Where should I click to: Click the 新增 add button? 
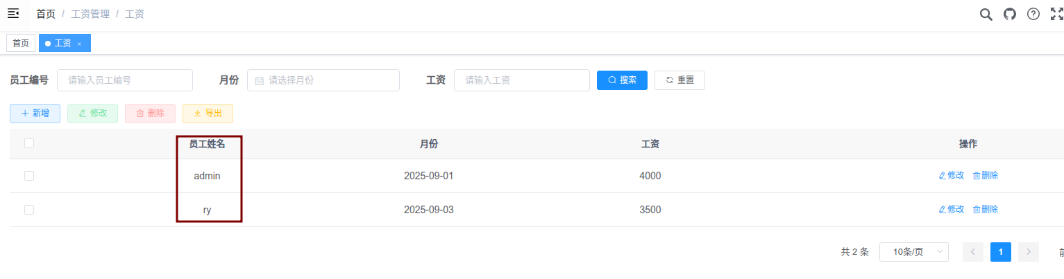click(x=35, y=114)
